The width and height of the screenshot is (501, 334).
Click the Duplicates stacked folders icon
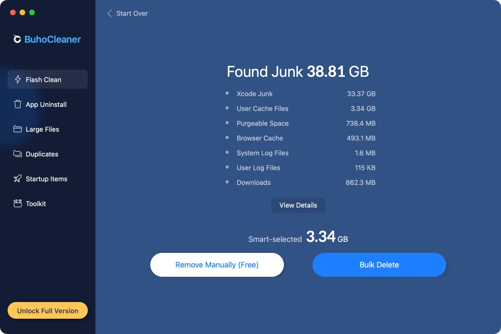click(18, 154)
